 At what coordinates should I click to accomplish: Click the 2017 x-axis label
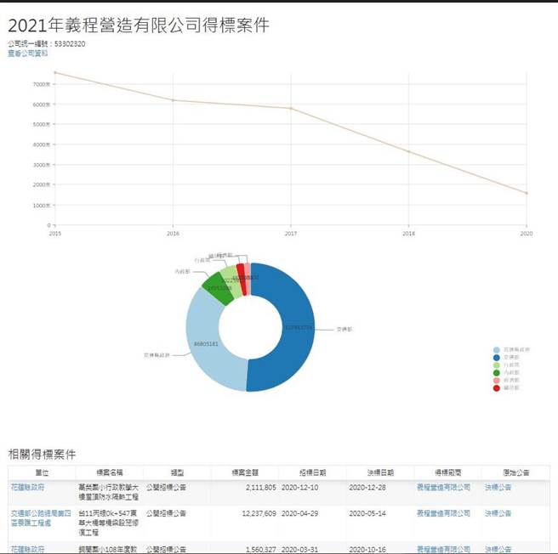[291, 234]
